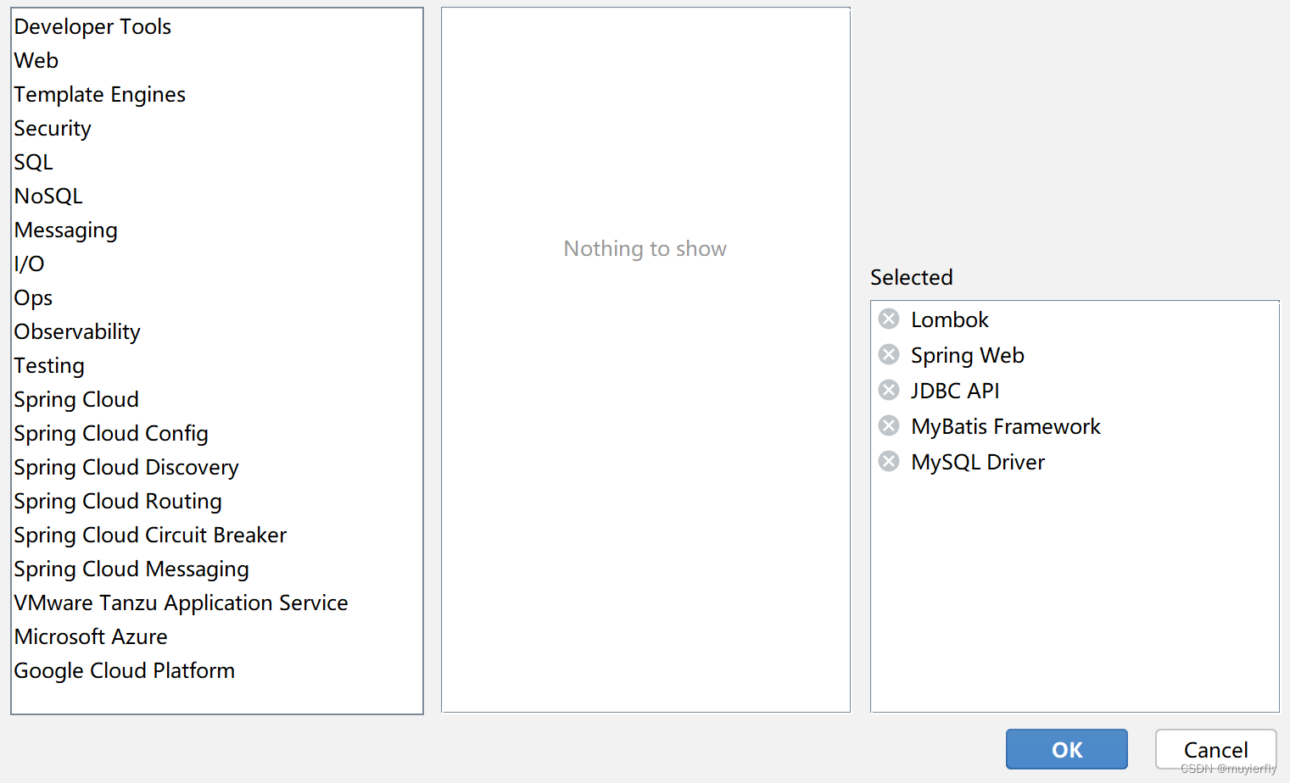Viewport: 1290px width, 783px height.
Task: Choose the Spring Cloud Config category
Action: pyautogui.click(x=217, y=433)
